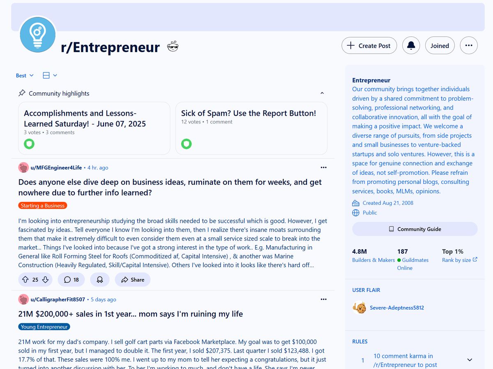Viewport: 493px width, 369px height.
Task: Click the r/Entrepreneur lightbulb avatar
Action: 37,34
